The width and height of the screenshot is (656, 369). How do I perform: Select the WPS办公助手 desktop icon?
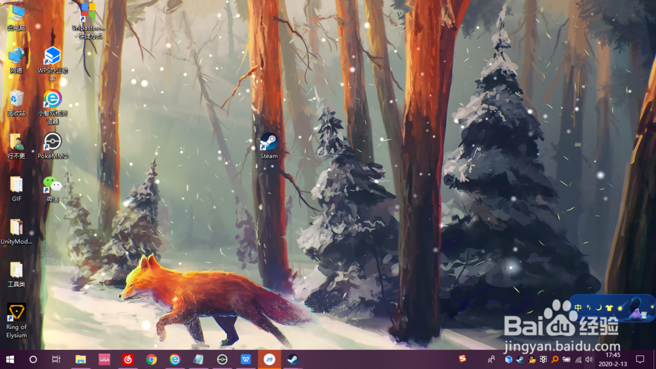click(52, 64)
